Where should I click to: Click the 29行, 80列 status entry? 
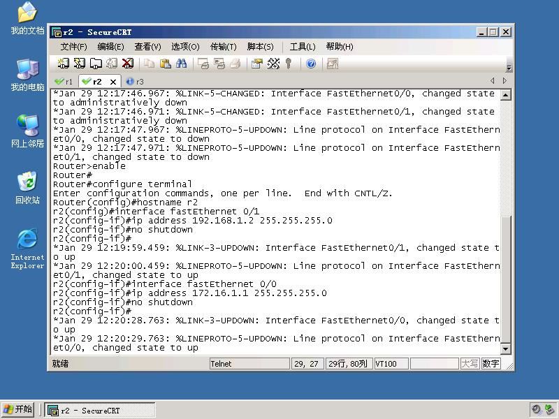[x=349, y=364]
